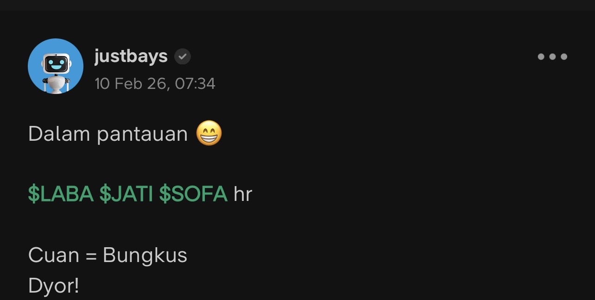Image resolution: width=595 pixels, height=300 pixels.
Task: Click the dark header strip above the post
Action: point(297,5)
